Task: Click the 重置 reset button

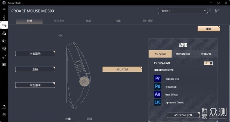Action: coord(209,29)
